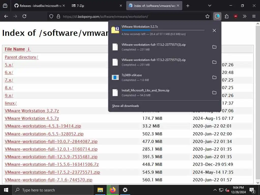The image size is (260, 195).
Task: Download VMware-workstation-full-10.0.7-2844087.zip
Action: [x=51, y=141]
